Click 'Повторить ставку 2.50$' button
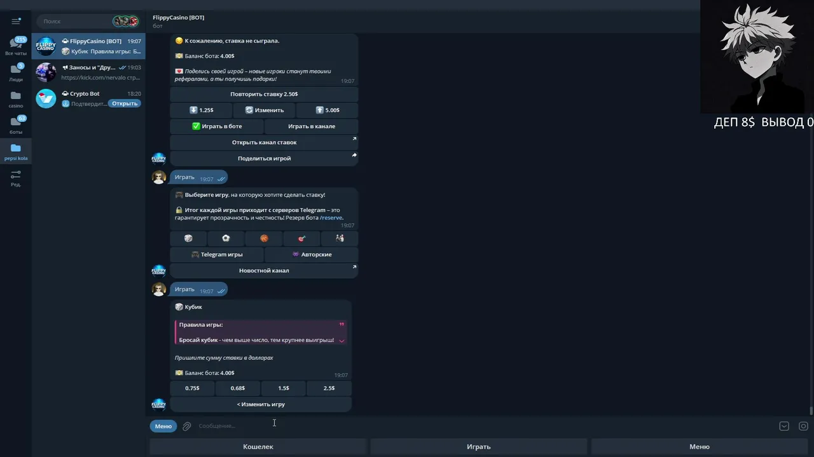The width and height of the screenshot is (814, 457). pos(264,94)
